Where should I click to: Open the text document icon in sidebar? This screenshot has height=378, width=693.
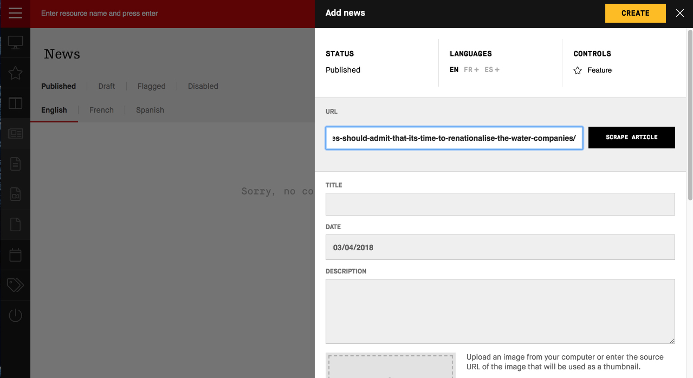tap(15, 164)
